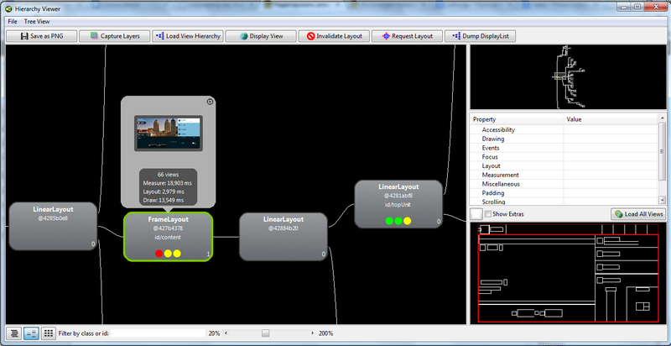Screen dimensions: 671x346
Task: Click the 'Draw: 13,549 ms' text
Action: 164,201
